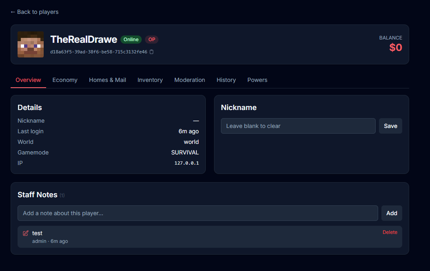Click the Staff Notes heading
Viewport: 430px width, 271px height.
coord(37,195)
